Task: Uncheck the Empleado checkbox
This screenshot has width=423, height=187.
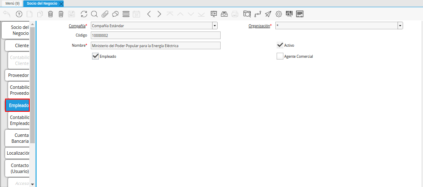Action: pyautogui.click(x=95, y=57)
